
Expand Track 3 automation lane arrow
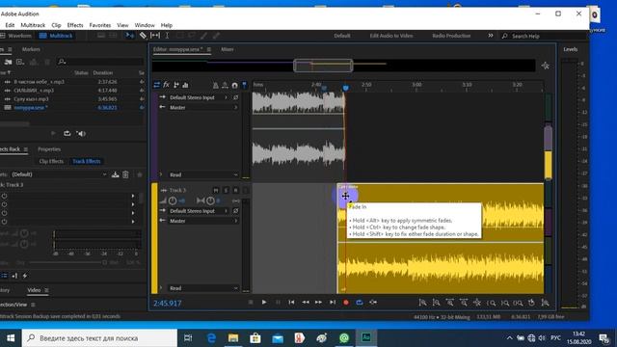coord(161,288)
